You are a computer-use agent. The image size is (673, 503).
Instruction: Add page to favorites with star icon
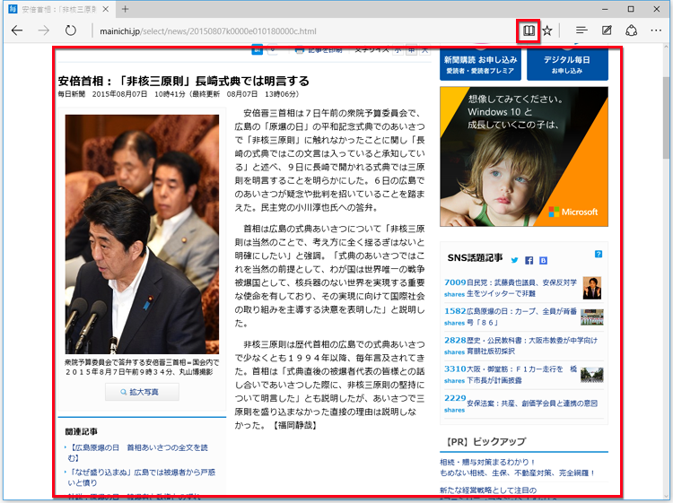547,30
